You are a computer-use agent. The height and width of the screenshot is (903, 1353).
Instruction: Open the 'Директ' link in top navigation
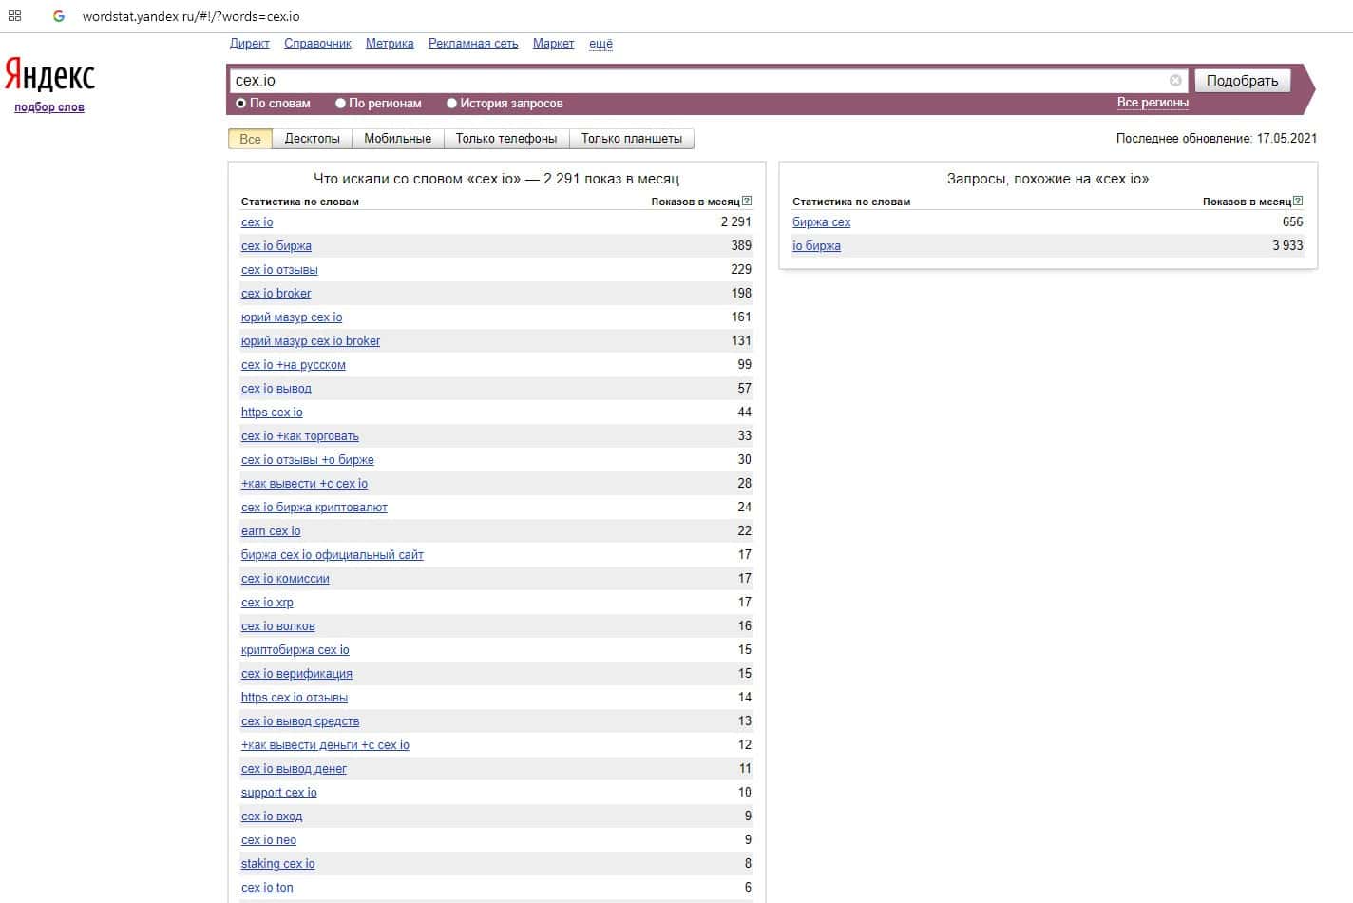249,44
